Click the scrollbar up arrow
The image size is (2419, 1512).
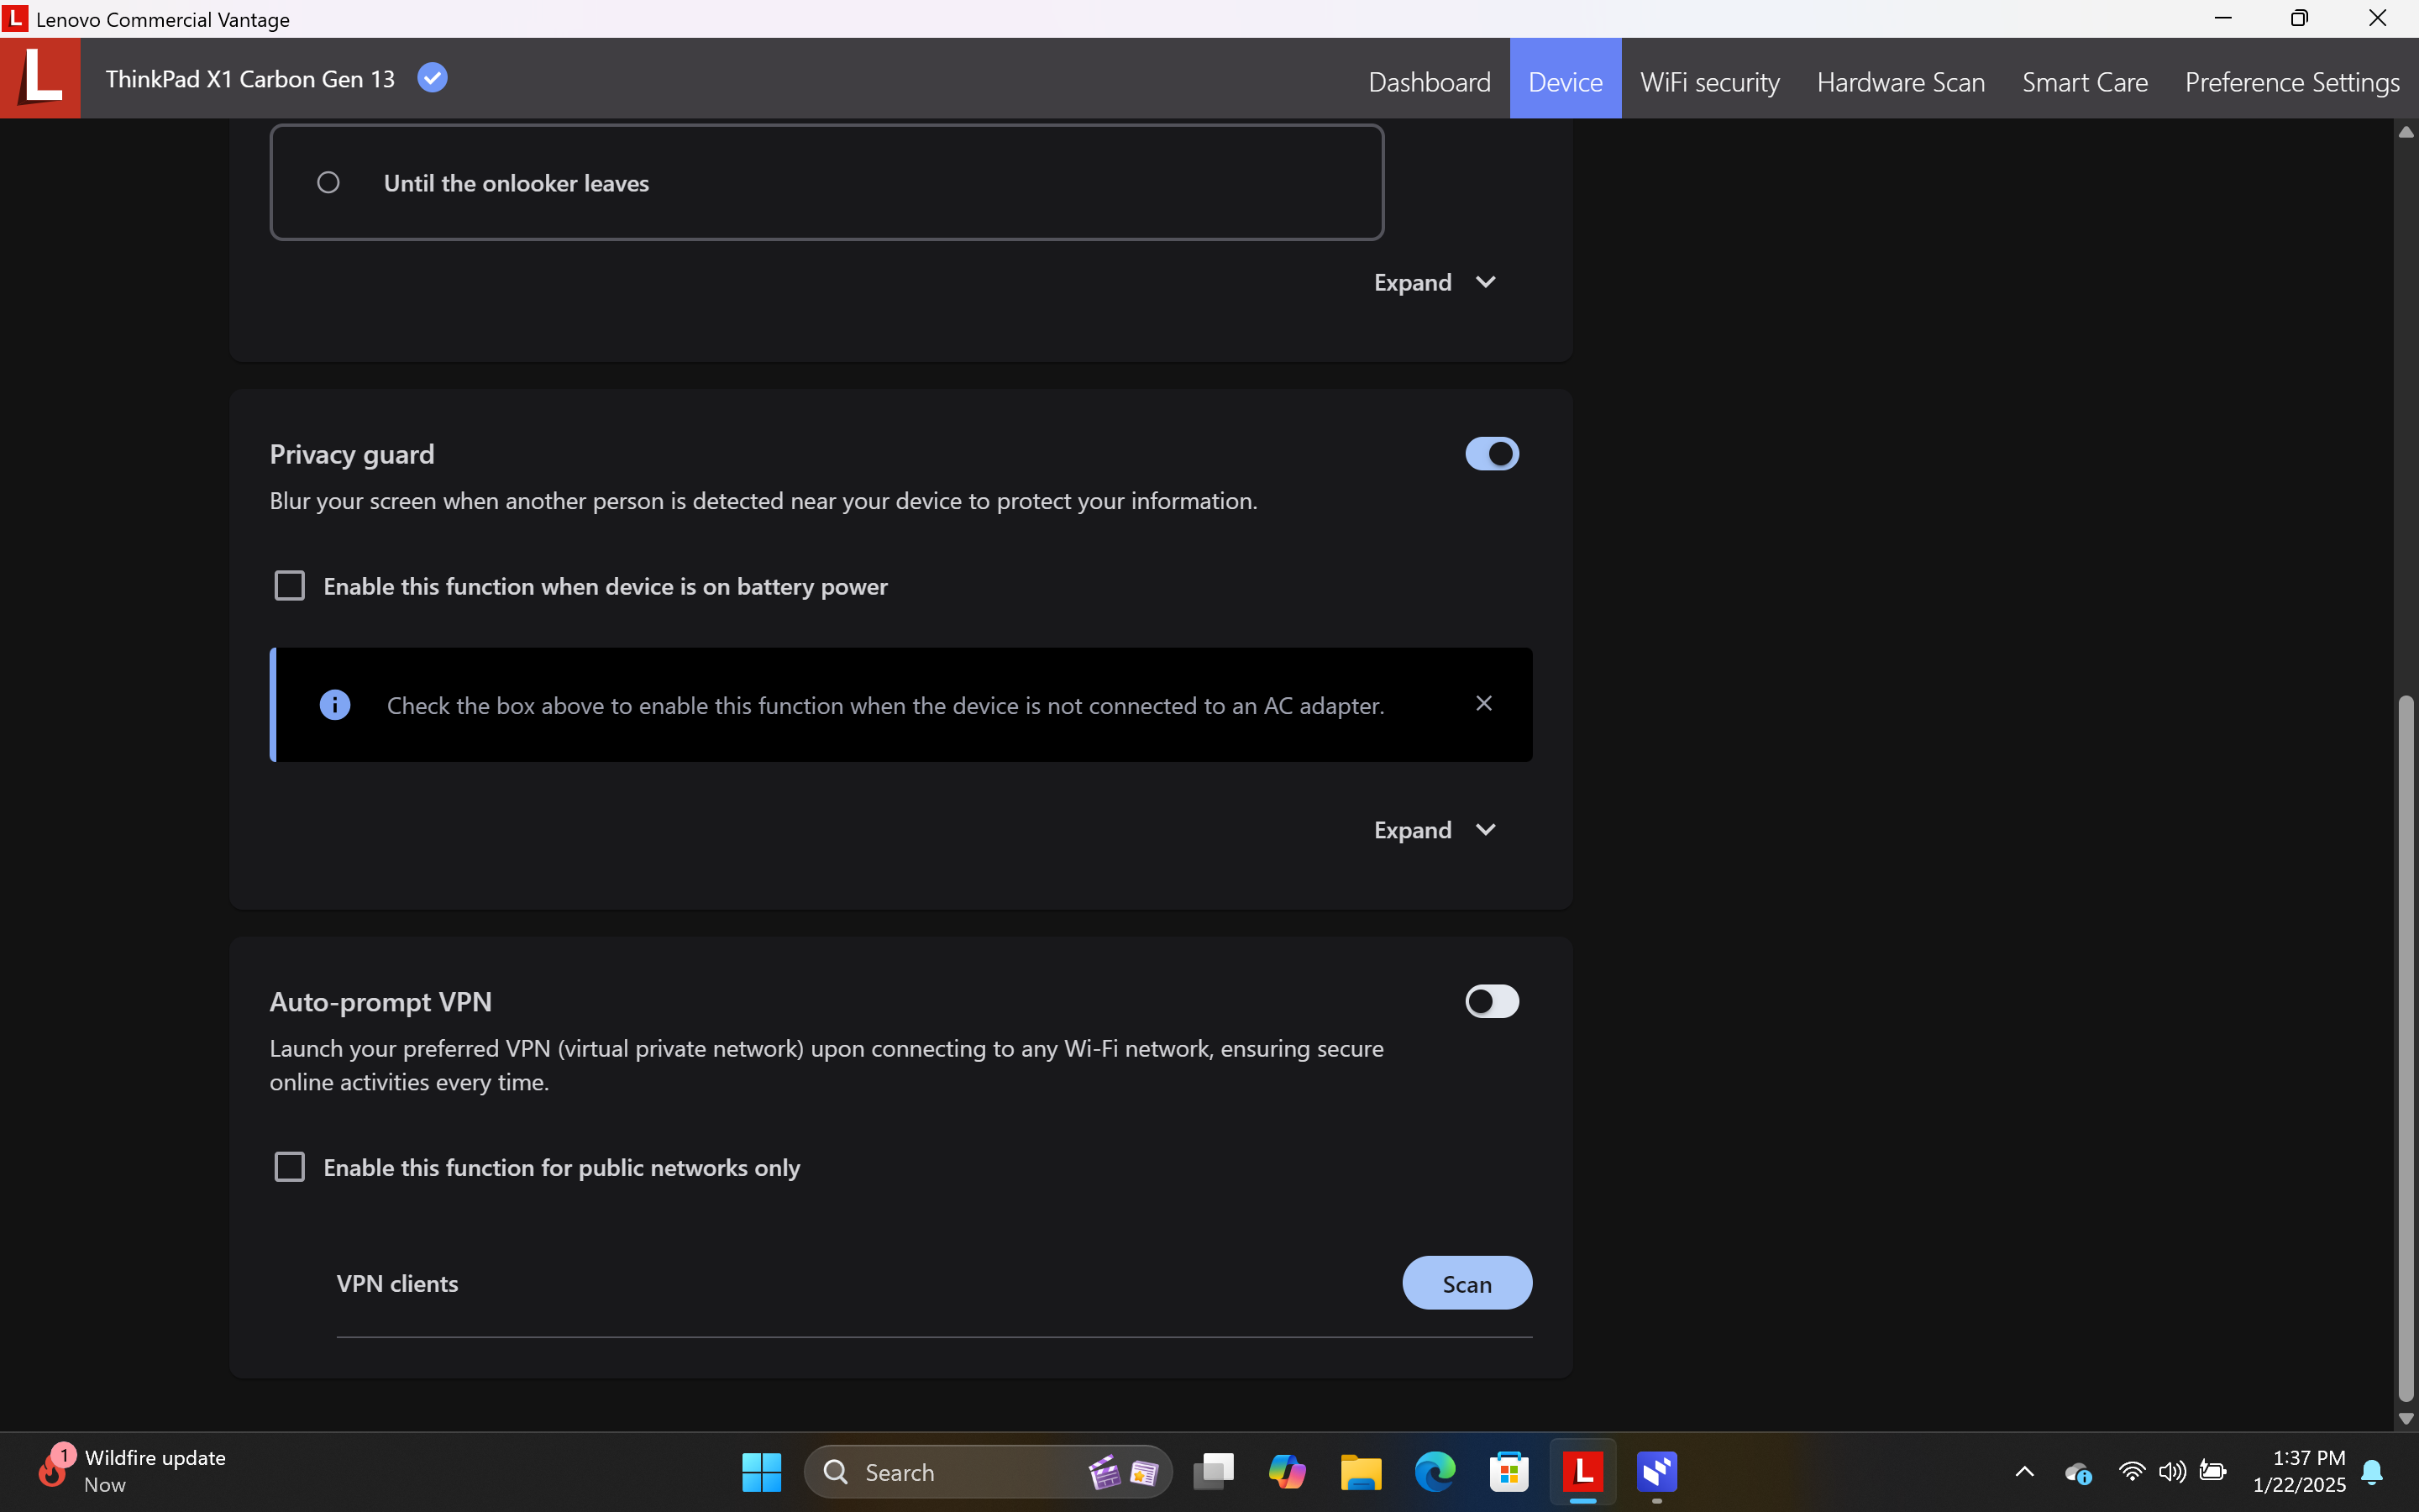coord(2406,132)
